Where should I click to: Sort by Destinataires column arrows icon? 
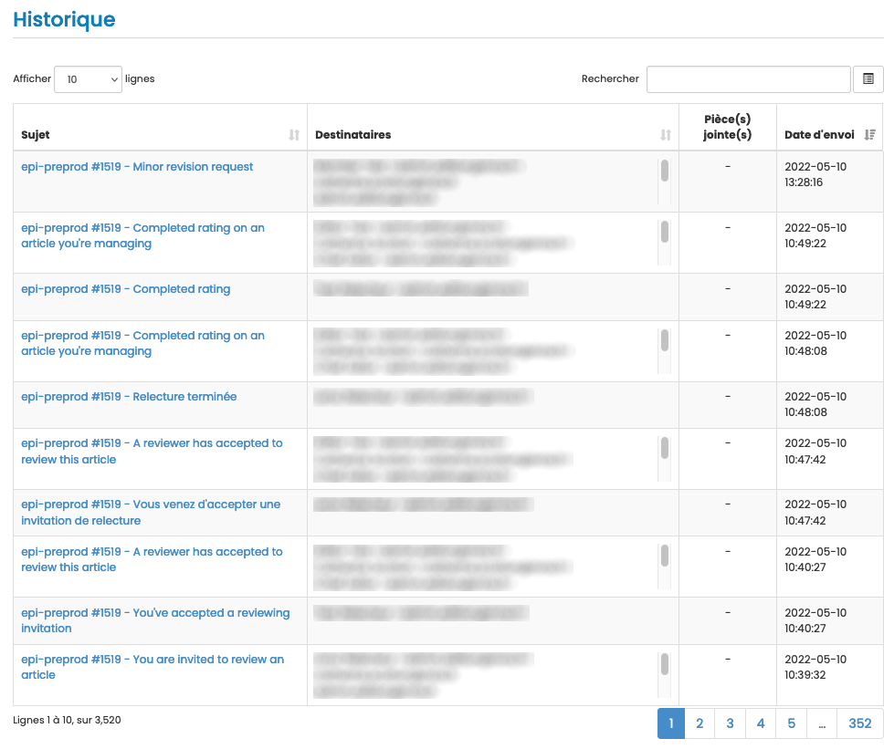(666, 135)
